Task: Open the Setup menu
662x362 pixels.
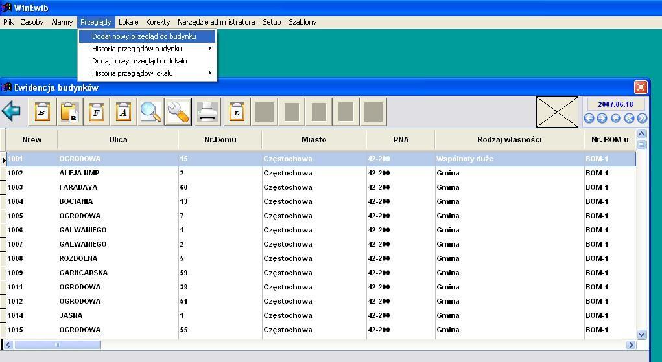Action: pyautogui.click(x=272, y=22)
